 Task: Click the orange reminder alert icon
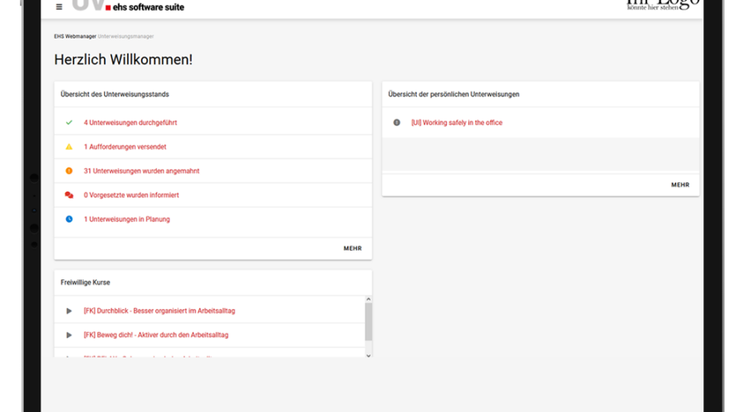(69, 171)
